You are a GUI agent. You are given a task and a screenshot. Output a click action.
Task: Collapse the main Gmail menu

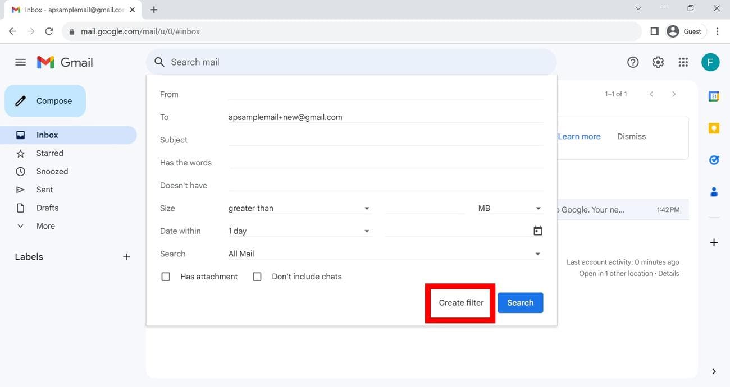(21, 62)
